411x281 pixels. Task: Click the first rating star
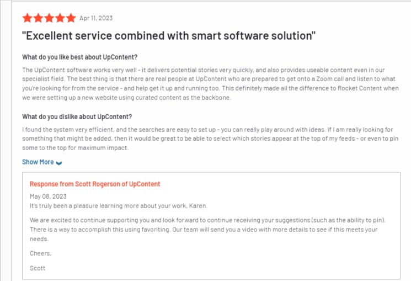tap(27, 18)
